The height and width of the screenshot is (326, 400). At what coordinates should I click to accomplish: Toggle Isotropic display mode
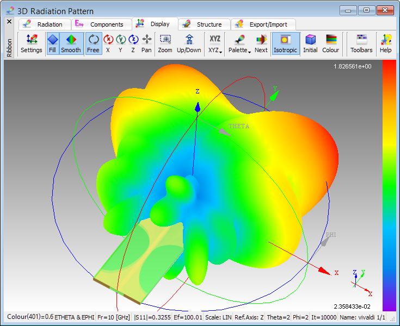coord(286,43)
